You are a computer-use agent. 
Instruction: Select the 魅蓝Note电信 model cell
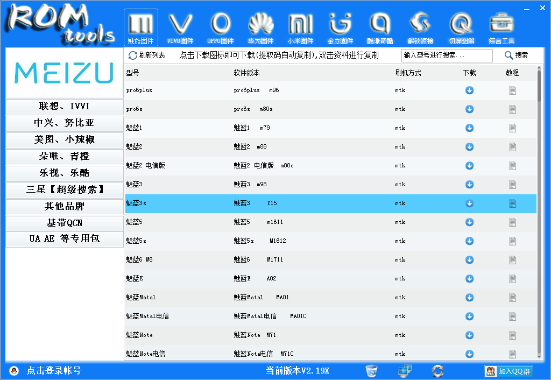point(145,354)
